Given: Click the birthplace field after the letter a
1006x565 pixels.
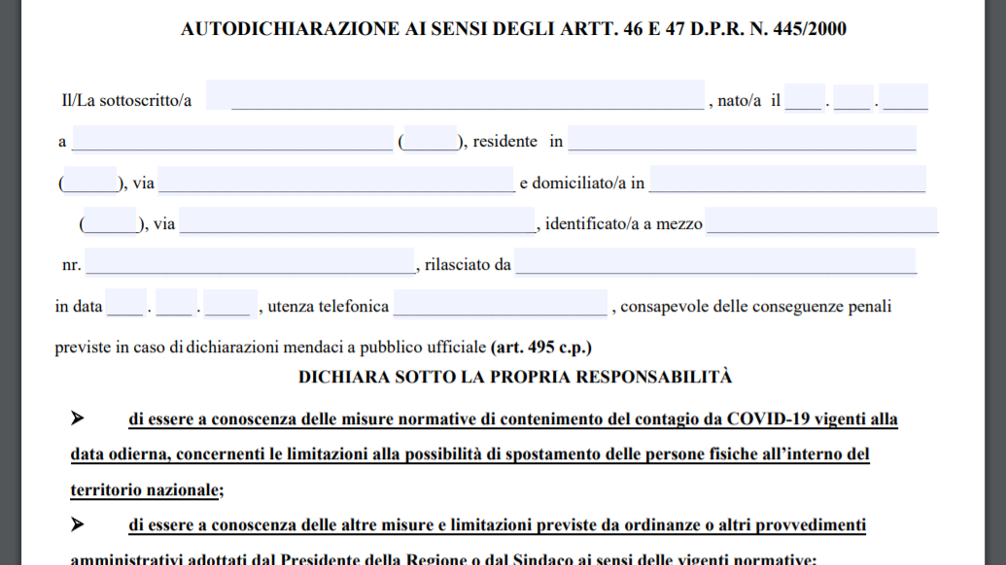Looking at the screenshot, I should [x=233, y=139].
